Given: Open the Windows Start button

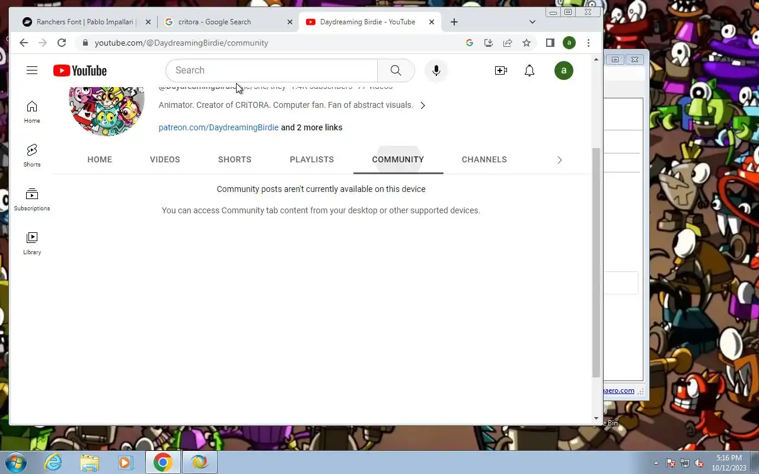Looking at the screenshot, I should [x=15, y=462].
